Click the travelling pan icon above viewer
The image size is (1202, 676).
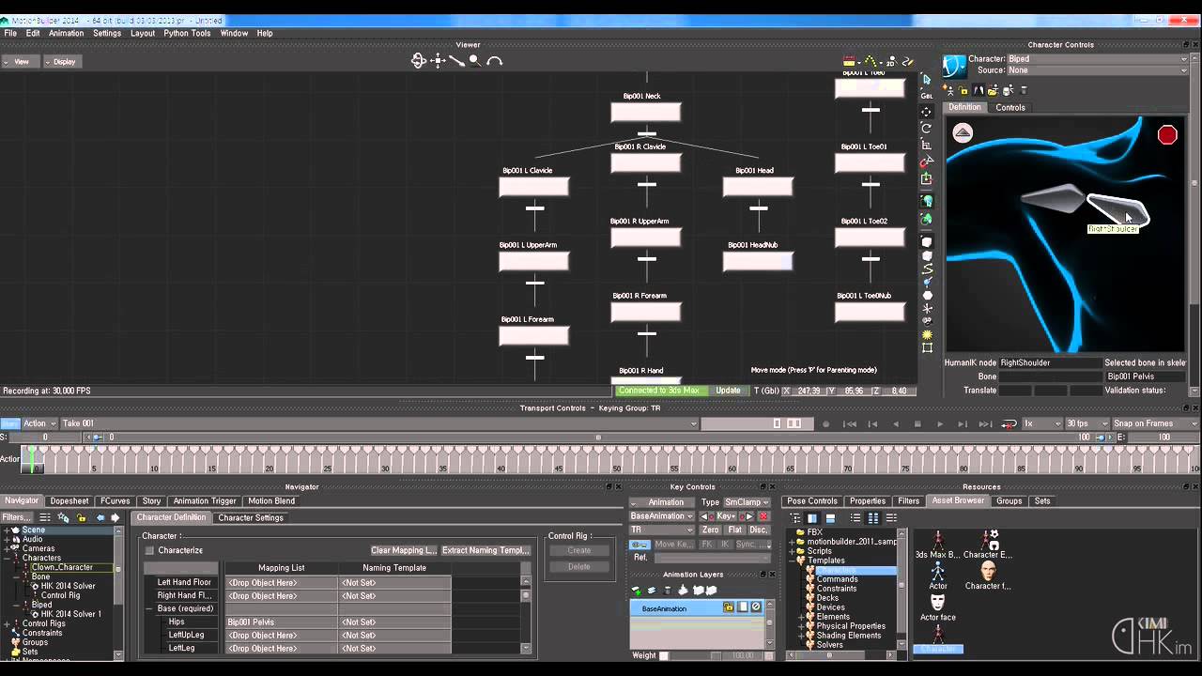438,60
